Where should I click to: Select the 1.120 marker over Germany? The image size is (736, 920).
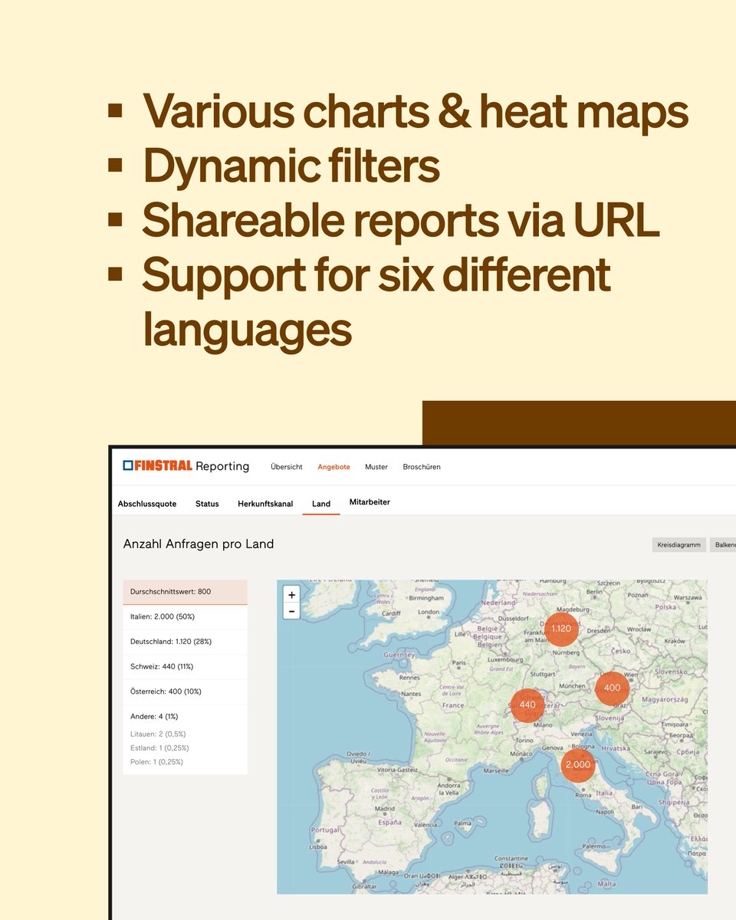(560, 628)
